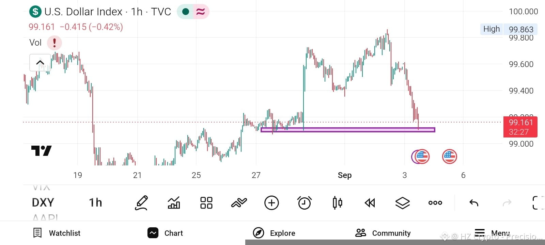Screen dimensions: 545x245
Task: Open the layout grid icon
Action: pos(206,203)
